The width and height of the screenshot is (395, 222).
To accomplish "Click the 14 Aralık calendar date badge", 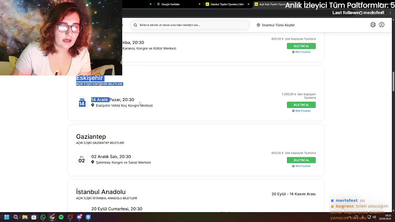I will (82, 102).
